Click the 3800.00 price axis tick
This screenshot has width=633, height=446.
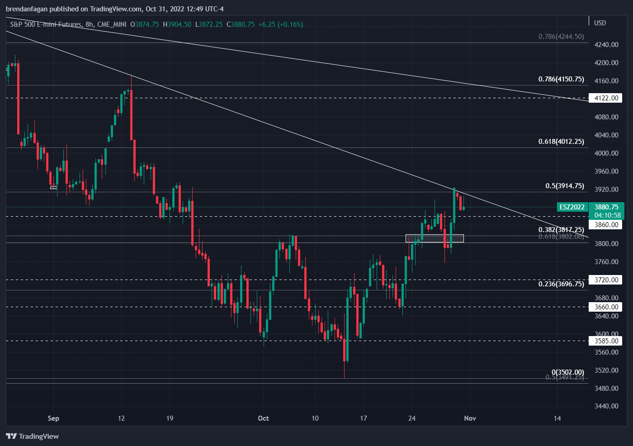[x=606, y=244]
